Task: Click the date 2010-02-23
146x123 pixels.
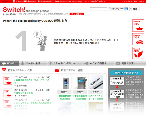Action: [21, 90]
